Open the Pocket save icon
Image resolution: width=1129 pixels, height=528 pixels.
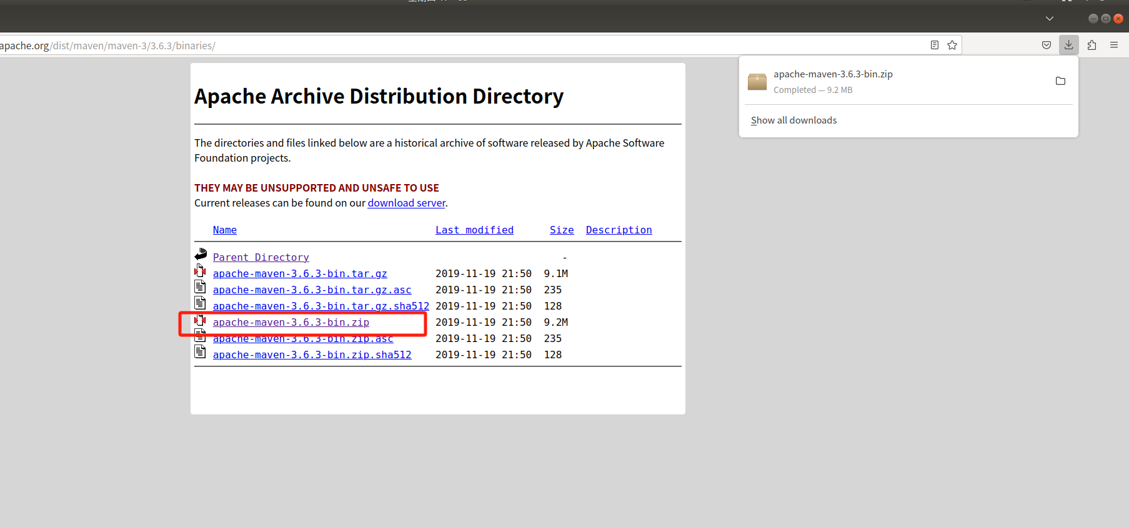[1046, 45]
